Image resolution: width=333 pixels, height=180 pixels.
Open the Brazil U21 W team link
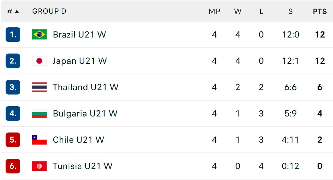click(x=80, y=35)
